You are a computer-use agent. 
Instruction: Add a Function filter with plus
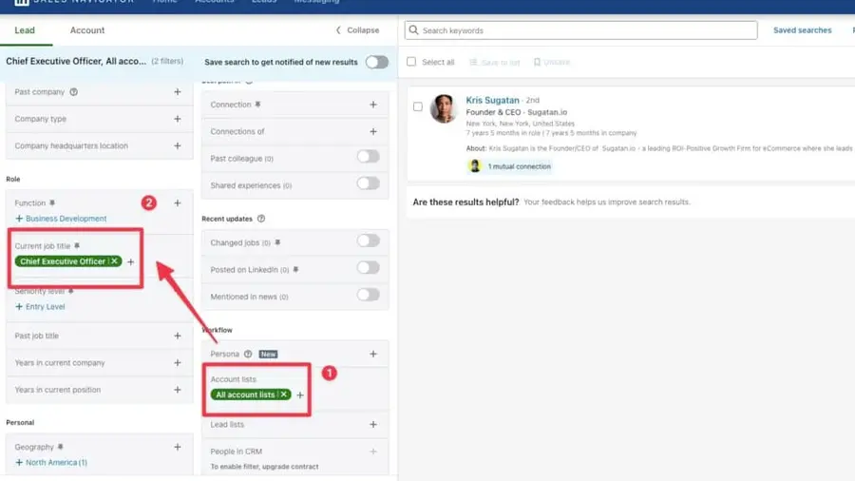click(x=178, y=202)
